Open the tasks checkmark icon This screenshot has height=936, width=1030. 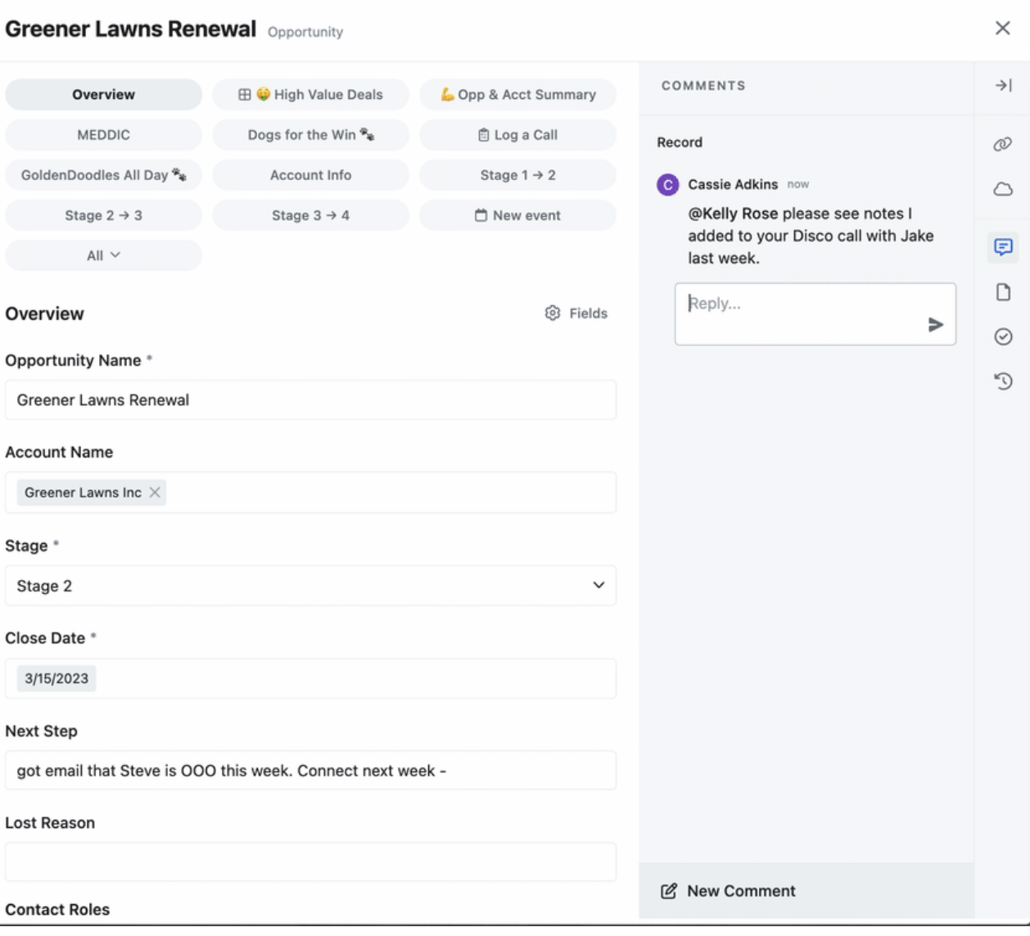click(x=1003, y=336)
